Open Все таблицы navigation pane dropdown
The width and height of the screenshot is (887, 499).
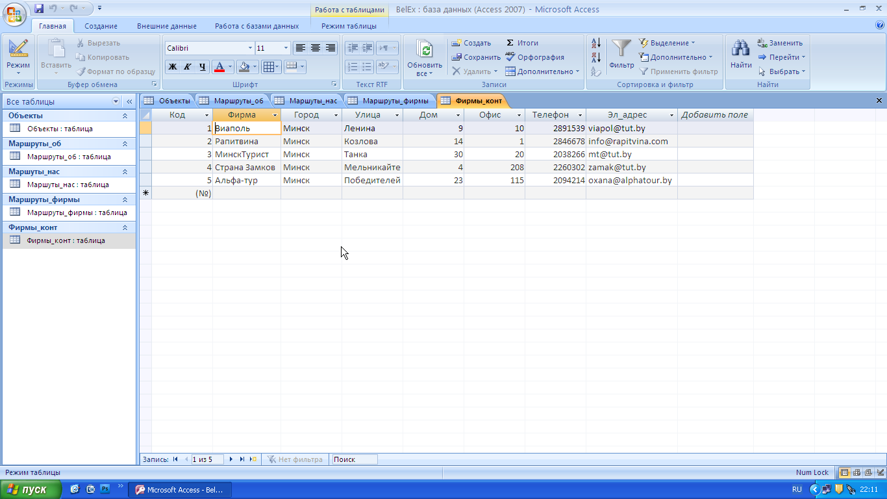(116, 101)
